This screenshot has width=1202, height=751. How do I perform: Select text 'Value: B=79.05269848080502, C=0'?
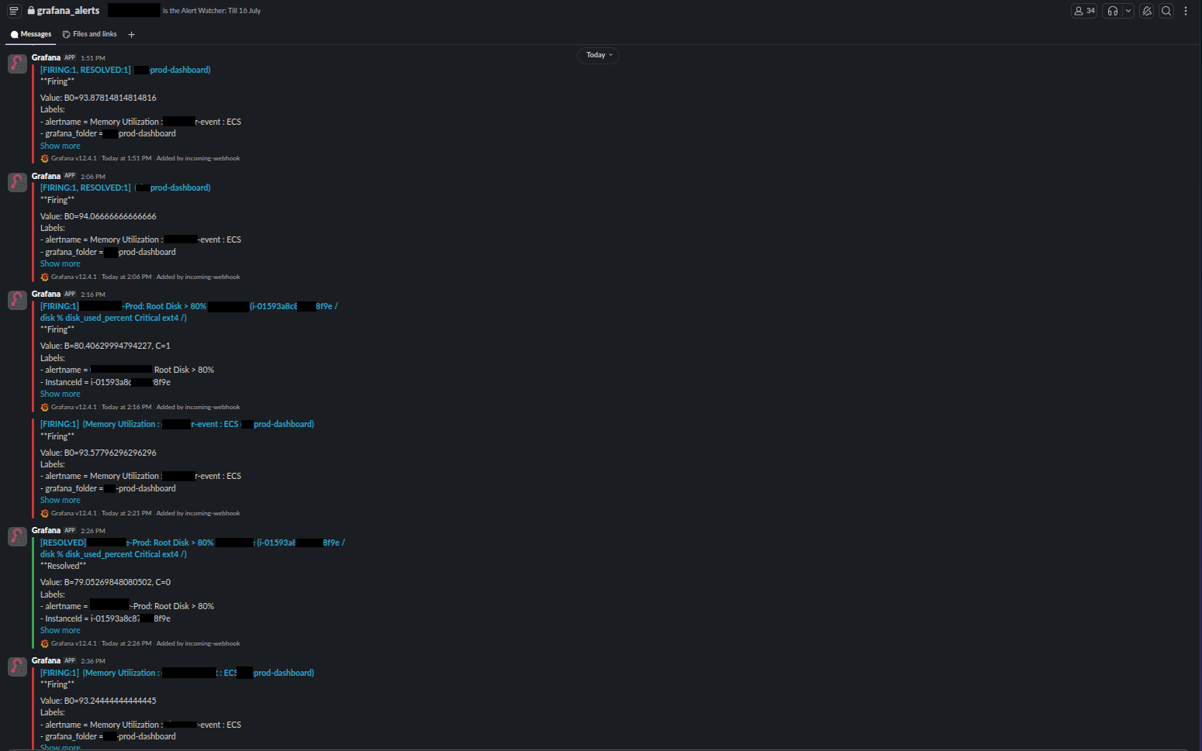pos(105,582)
